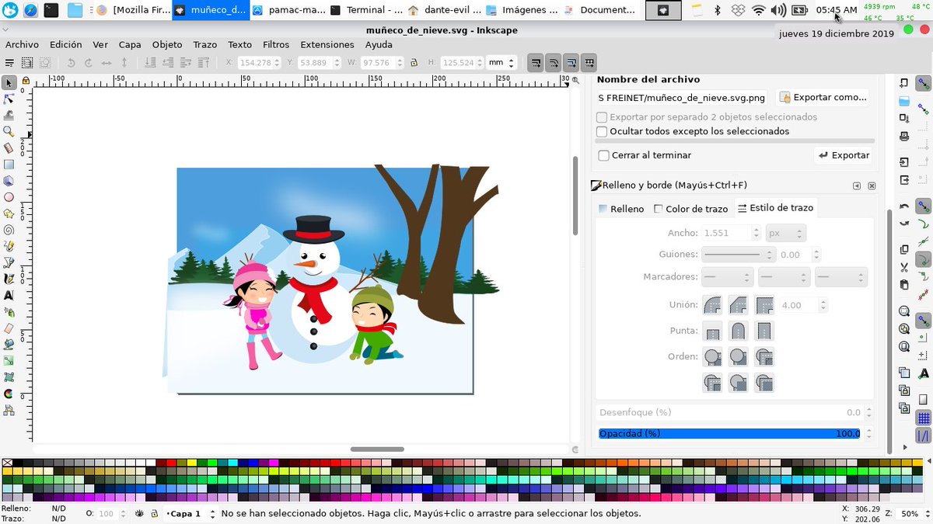Select the node editing tool
Screen dimensions: 933x524
point(9,99)
